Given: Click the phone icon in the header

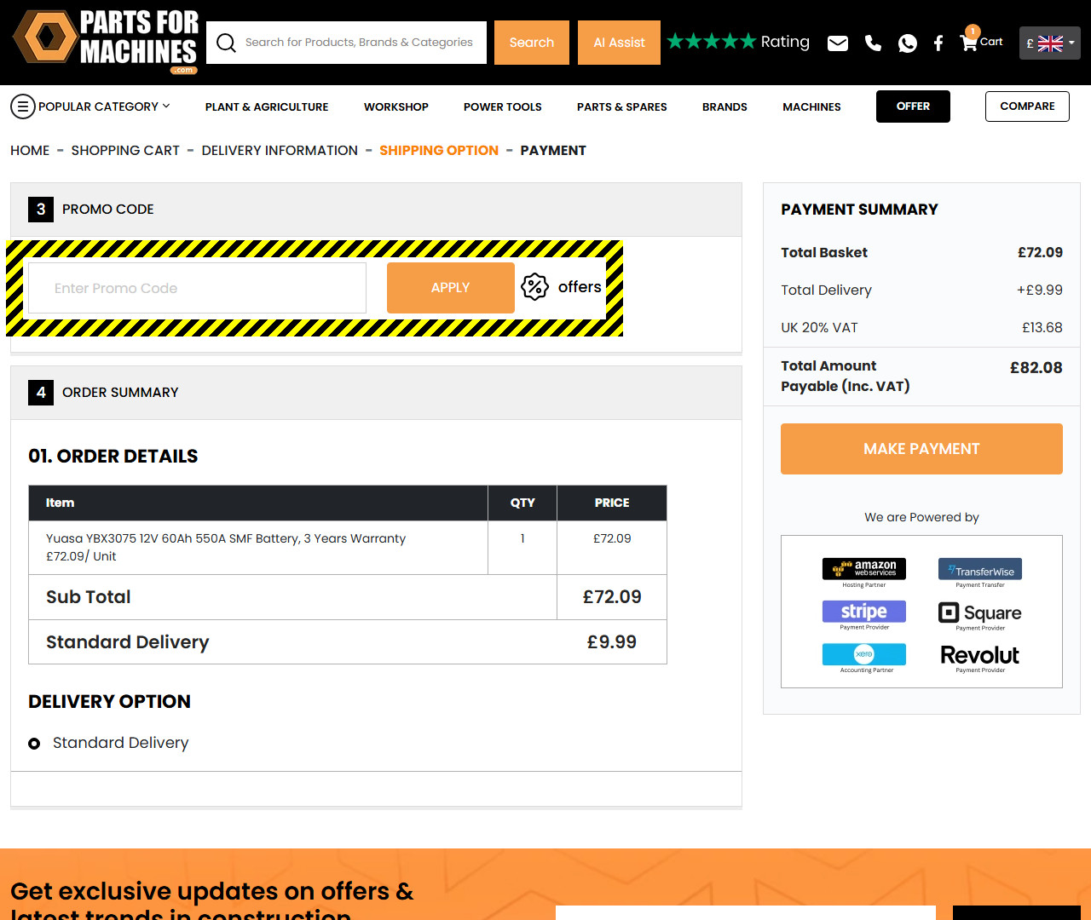Looking at the screenshot, I should 872,43.
